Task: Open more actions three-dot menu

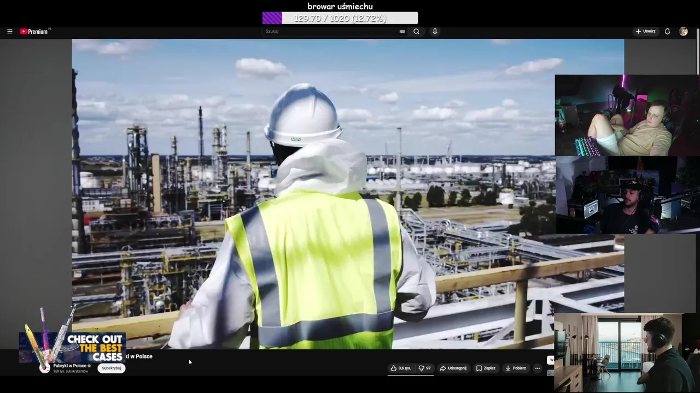Action: tap(538, 368)
